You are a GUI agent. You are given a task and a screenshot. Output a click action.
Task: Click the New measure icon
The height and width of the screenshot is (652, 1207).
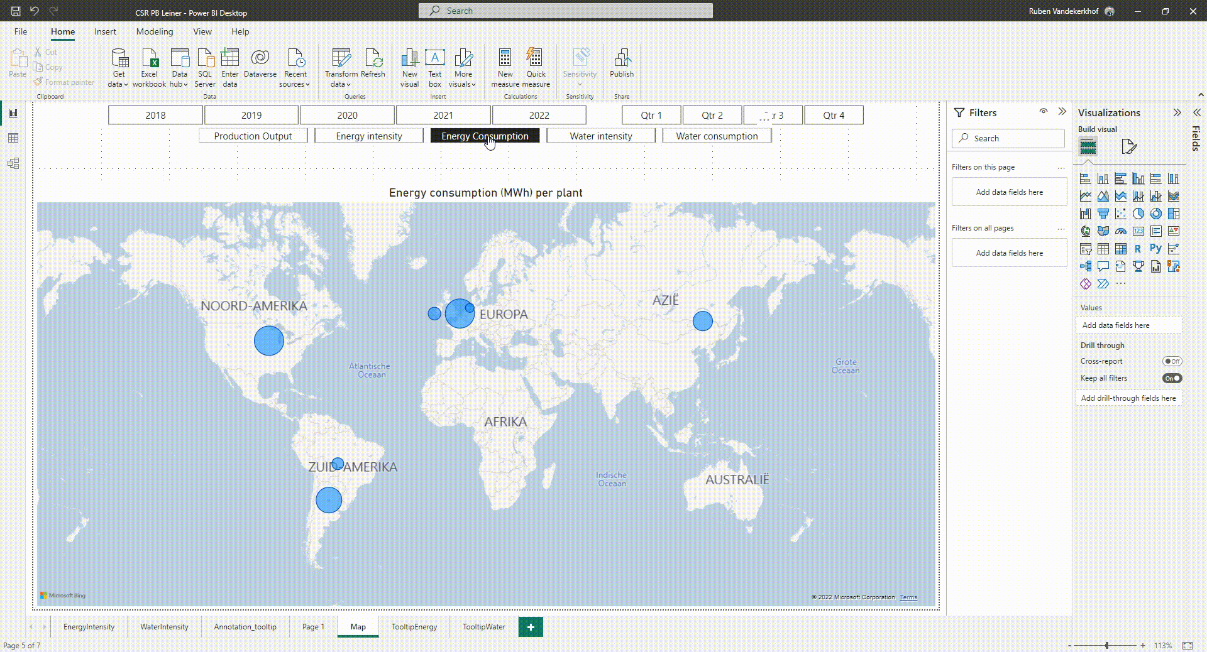505,58
